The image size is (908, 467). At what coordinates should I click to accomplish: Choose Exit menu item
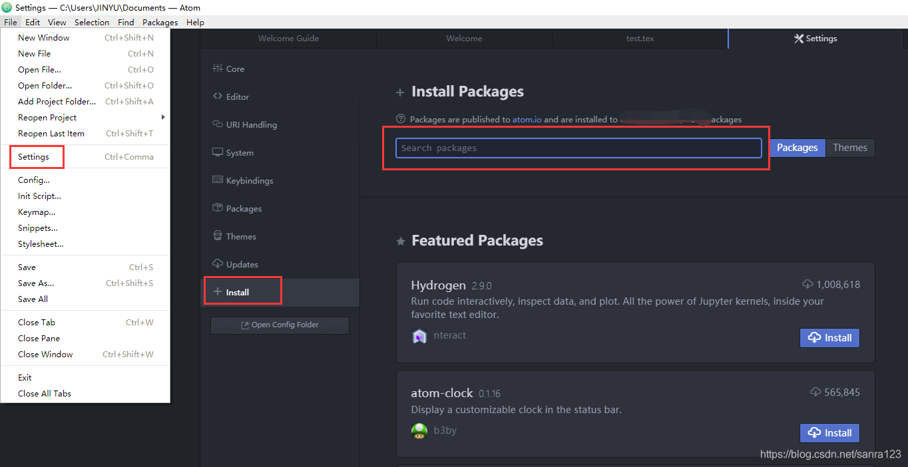click(x=85, y=378)
